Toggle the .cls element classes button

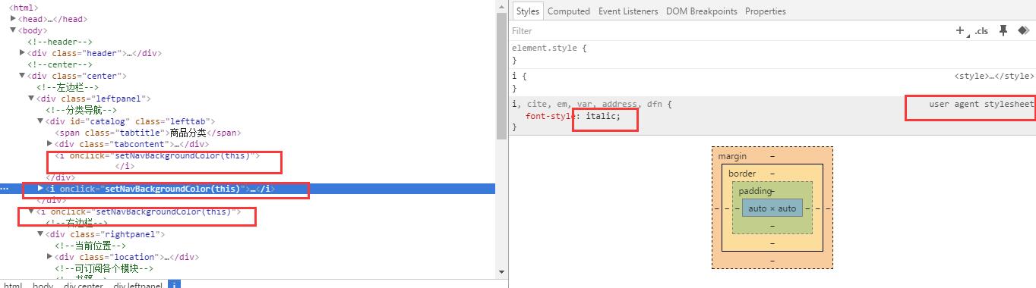(981, 31)
